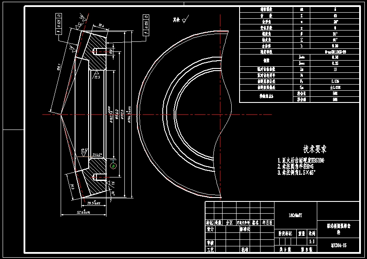The image size is (367, 259).
Task: Click the 0.25 value in jmax row
Action: pos(335,63)
